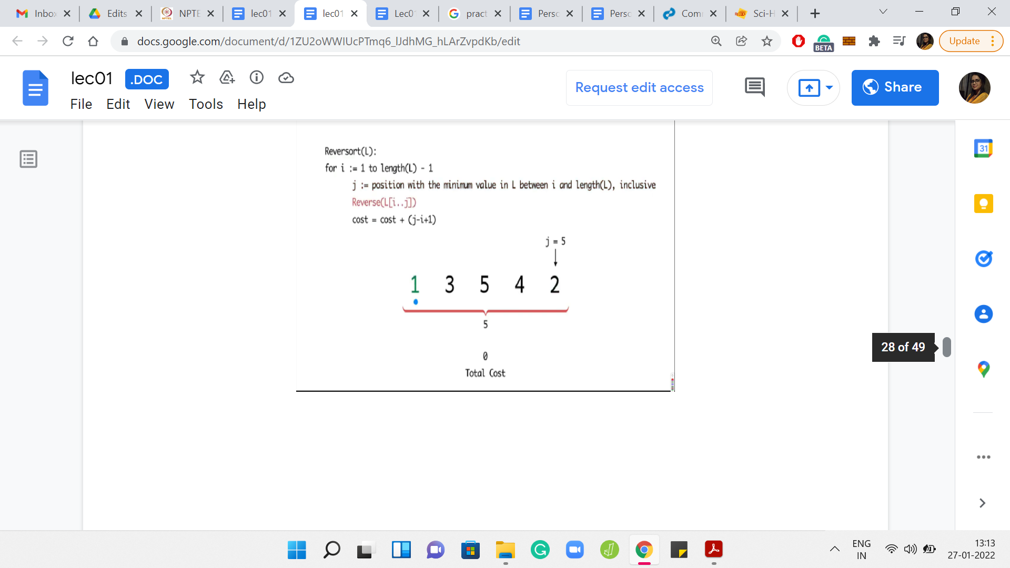Open the document details info icon

tap(257, 78)
